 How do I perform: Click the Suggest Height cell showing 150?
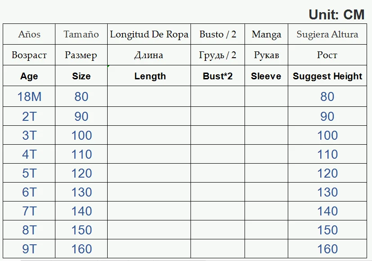327,230
